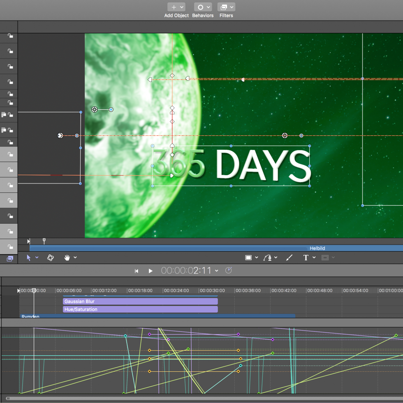
Task: Select the Helbild bar in the mini-timeline
Action: 216,248
